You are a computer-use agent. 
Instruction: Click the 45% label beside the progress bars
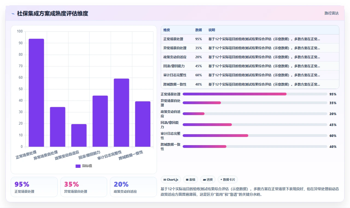tap(333, 125)
